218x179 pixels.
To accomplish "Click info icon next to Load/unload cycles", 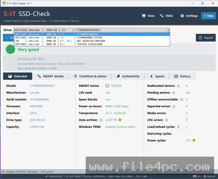I will pyautogui.click(x=178, y=127).
